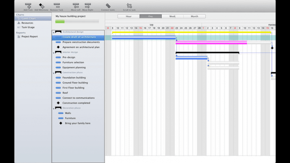Select the Equipment planning task row
The image size is (290, 163).
tap(78, 68)
